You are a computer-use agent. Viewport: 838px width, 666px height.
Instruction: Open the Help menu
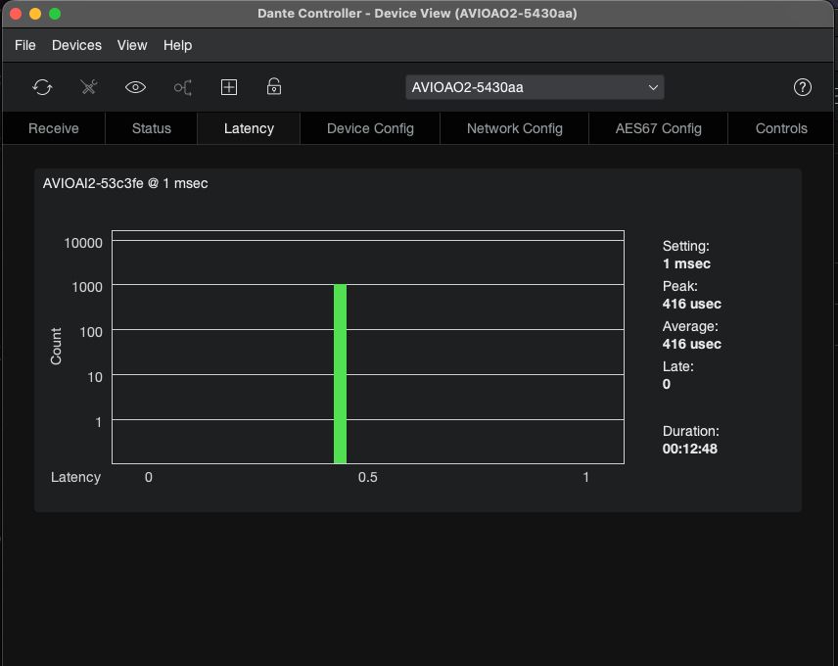[x=177, y=45]
